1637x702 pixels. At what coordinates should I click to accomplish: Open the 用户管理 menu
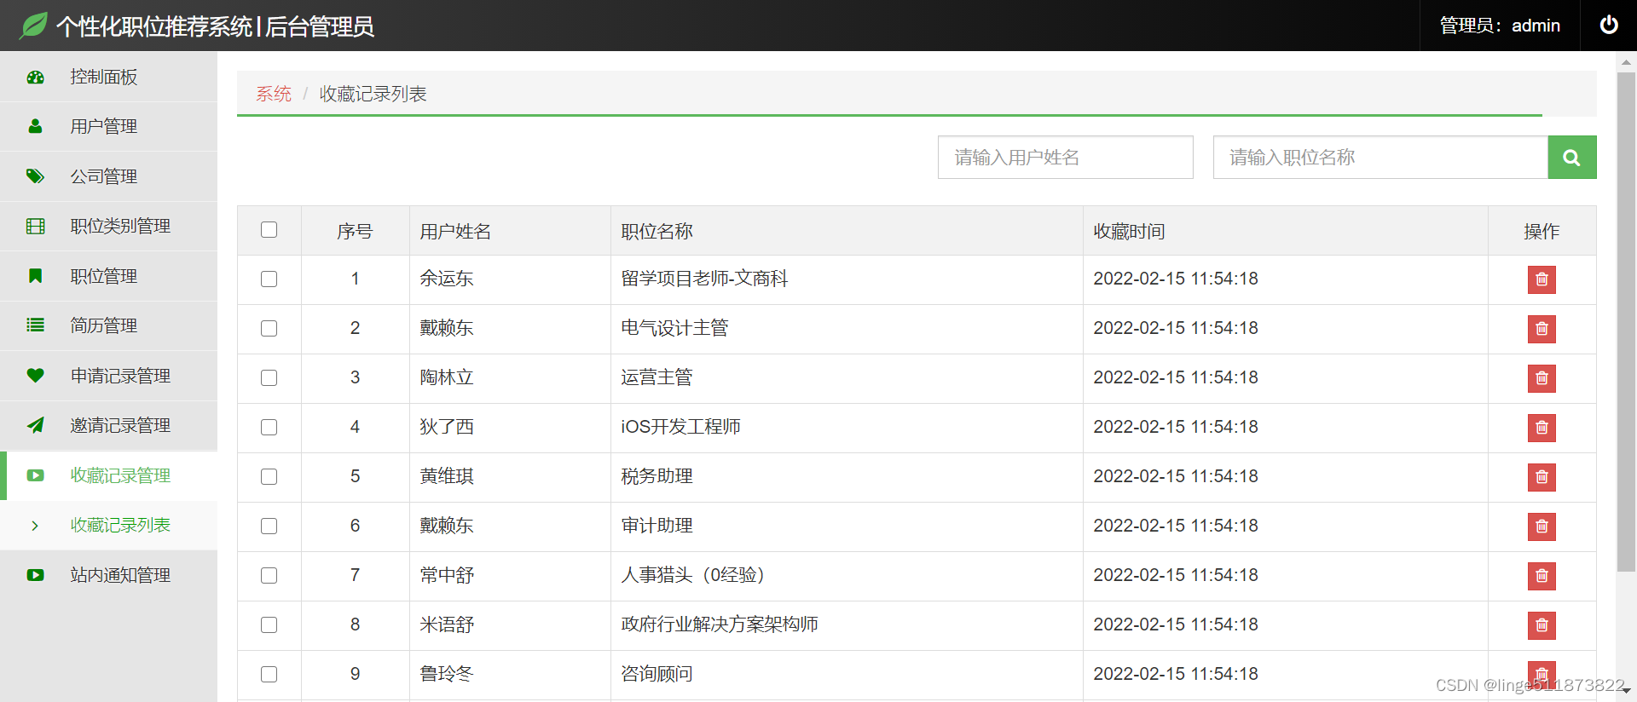pos(108,126)
